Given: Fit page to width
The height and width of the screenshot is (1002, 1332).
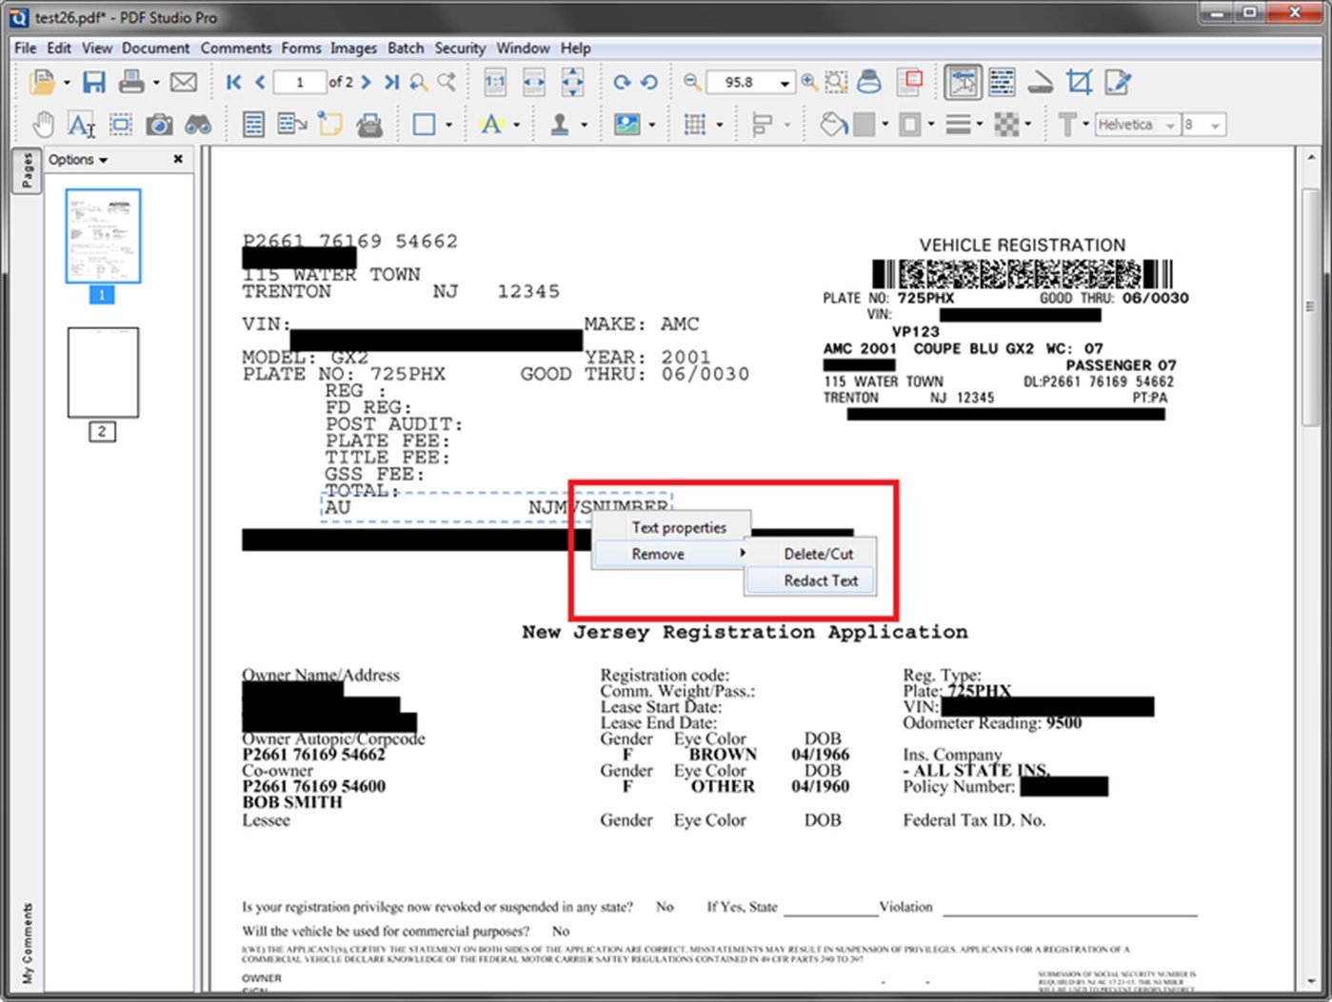Looking at the screenshot, I should [534, 83].
